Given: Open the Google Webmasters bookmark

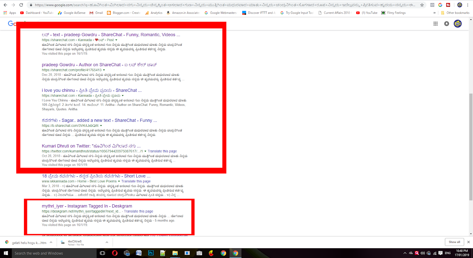Looking at the screenshot, I should [x=221, y=13].
